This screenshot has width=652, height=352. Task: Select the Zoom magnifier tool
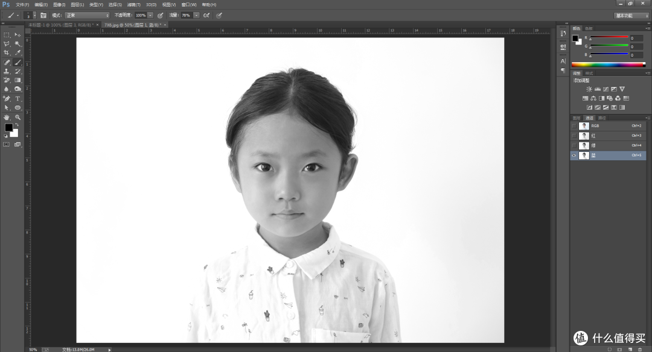(18, 117)
